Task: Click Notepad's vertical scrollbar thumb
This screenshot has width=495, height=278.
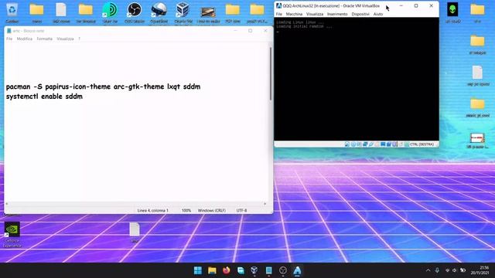Action: (271, 74)
